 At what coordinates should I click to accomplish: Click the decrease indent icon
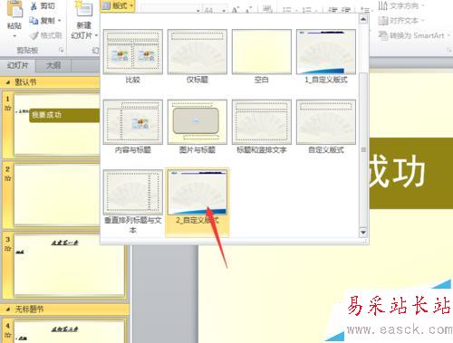click(333, 10)
